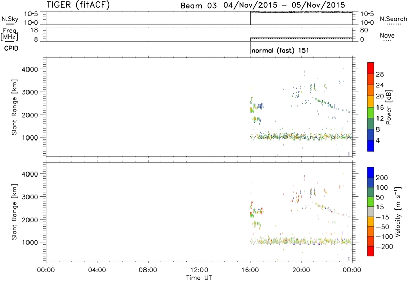The height and width of the screenshot is (281, 407).
Task: Click the "Freq. [MHz]" axis label
Action: tap(10, 34)
